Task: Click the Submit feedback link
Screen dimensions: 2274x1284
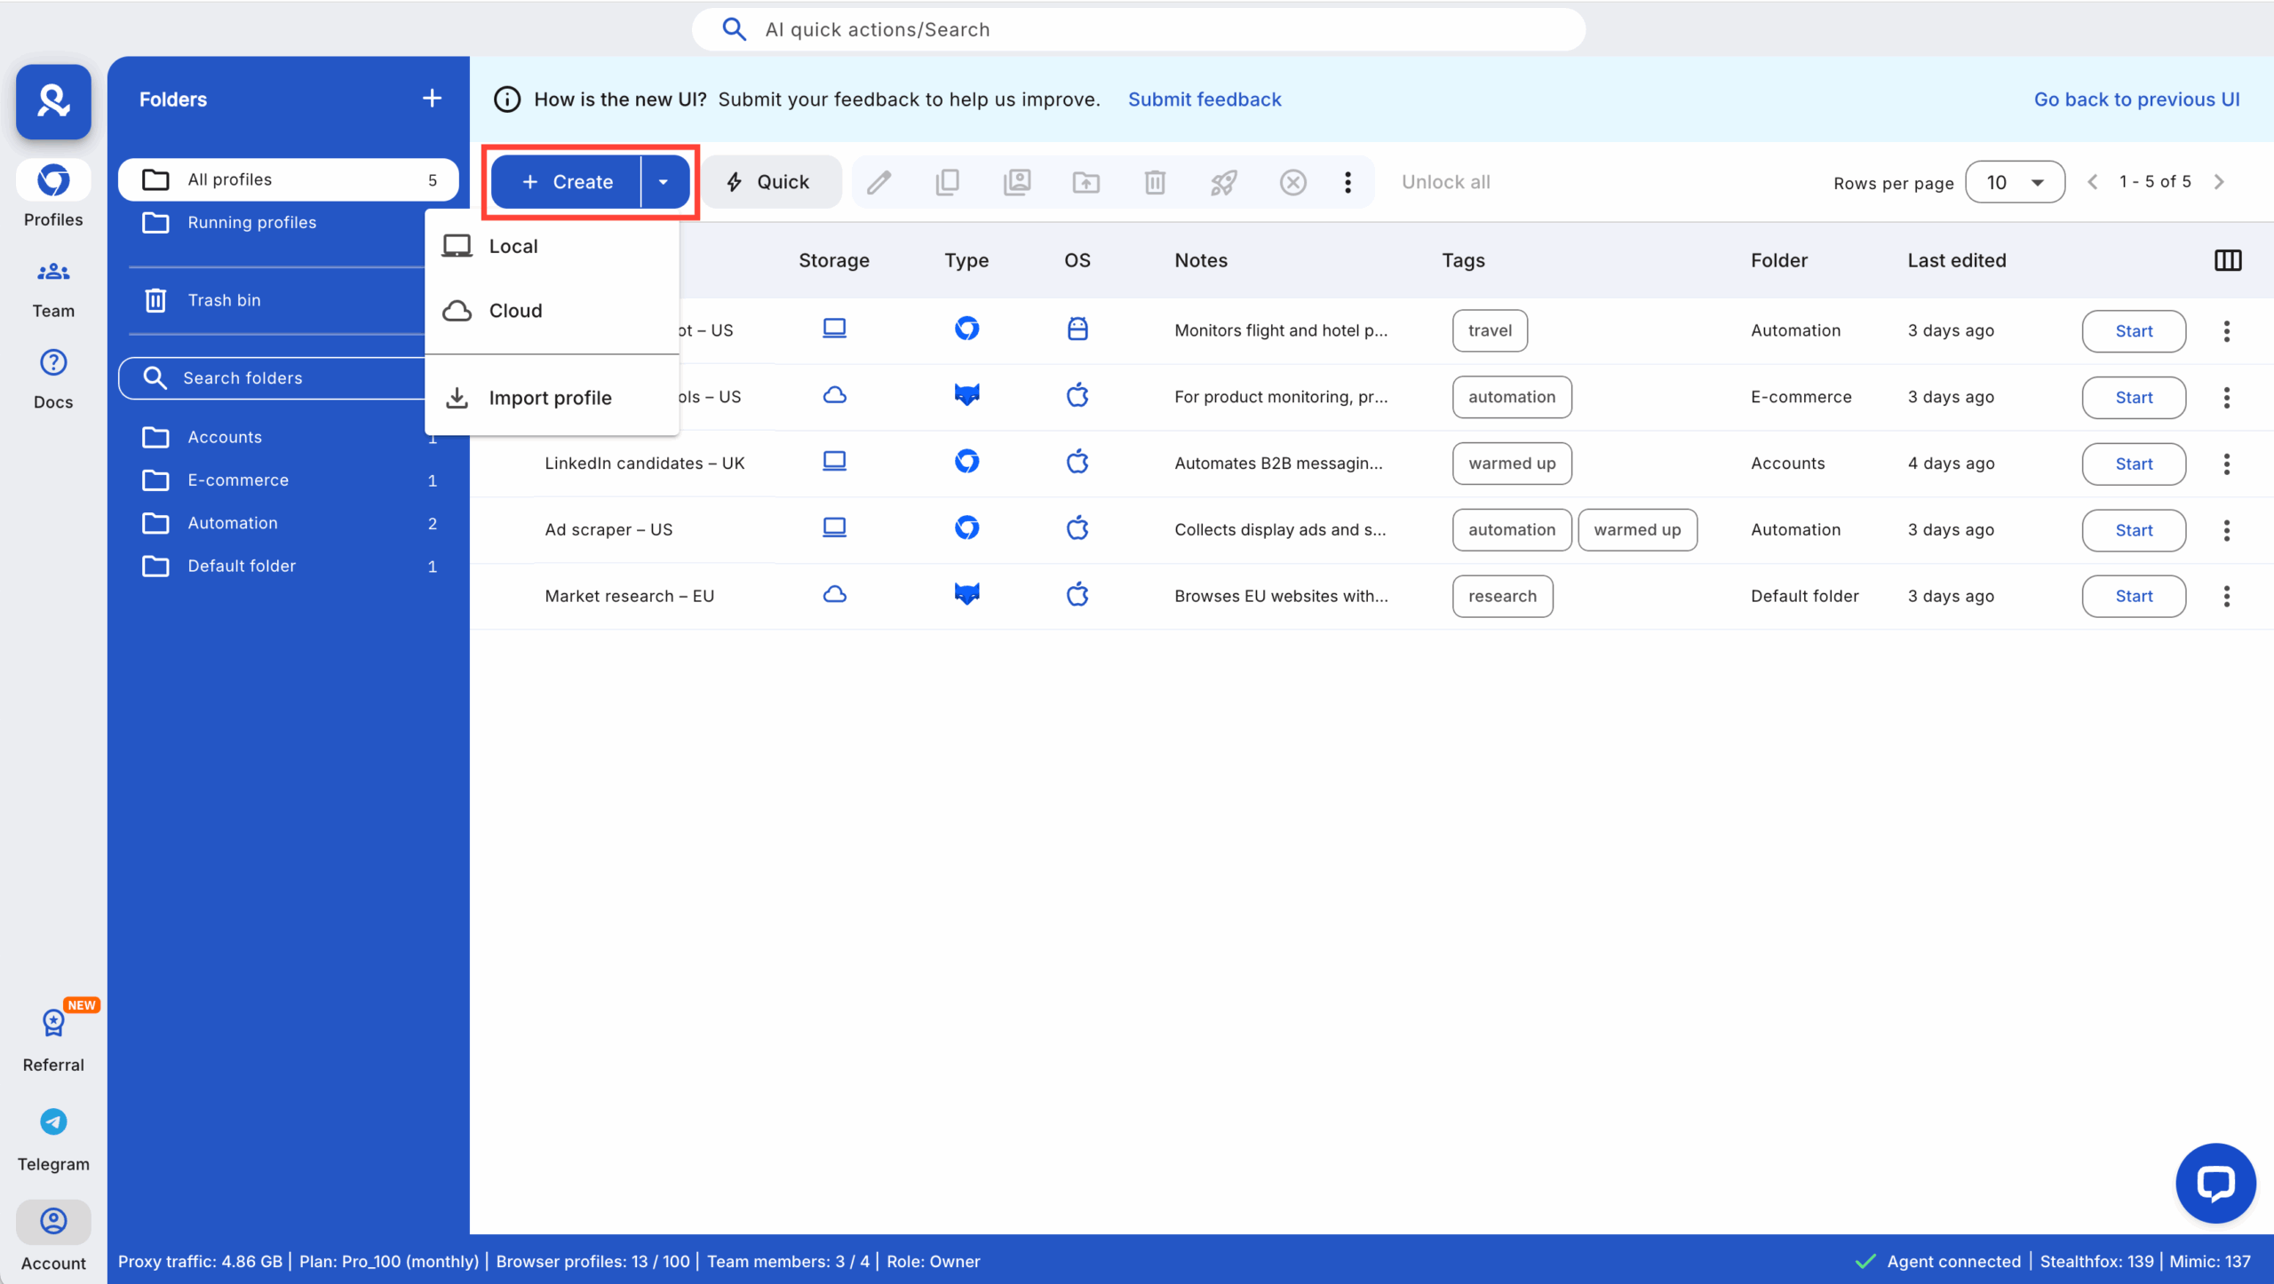Action: (x=1204, y=99)
